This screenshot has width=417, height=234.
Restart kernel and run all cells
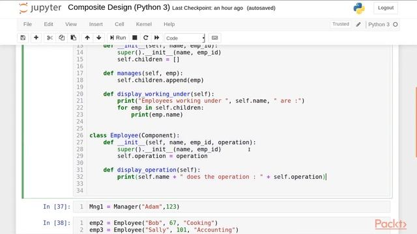click(x=156, y=38)
